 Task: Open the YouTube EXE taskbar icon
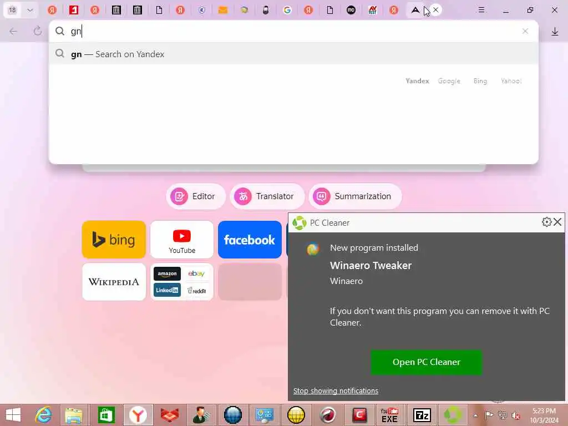point(389,415)
